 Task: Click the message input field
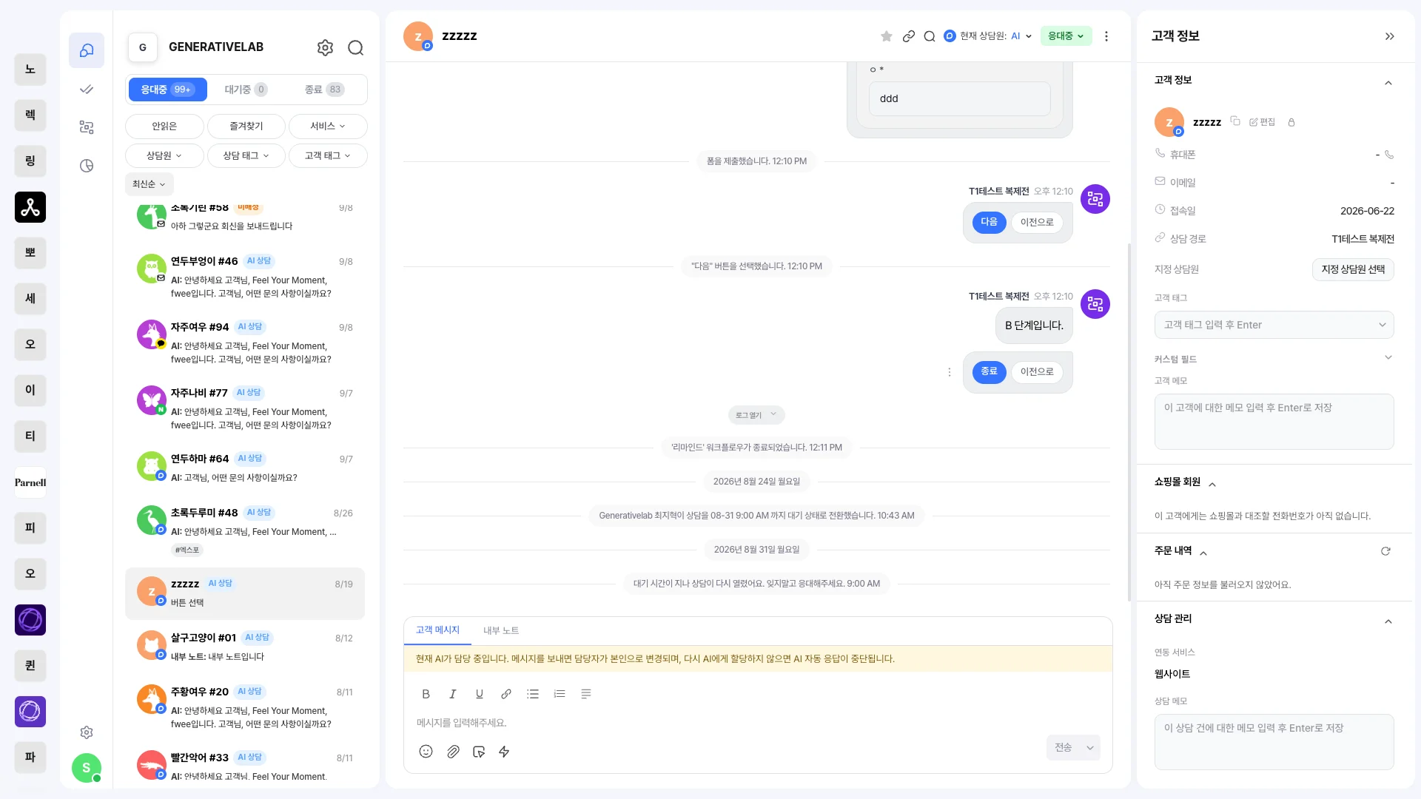(x=757, y=723)
